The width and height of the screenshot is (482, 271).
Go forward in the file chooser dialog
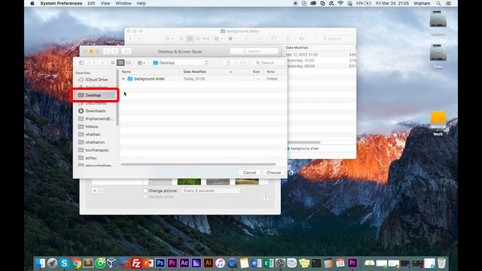[102, 62]
